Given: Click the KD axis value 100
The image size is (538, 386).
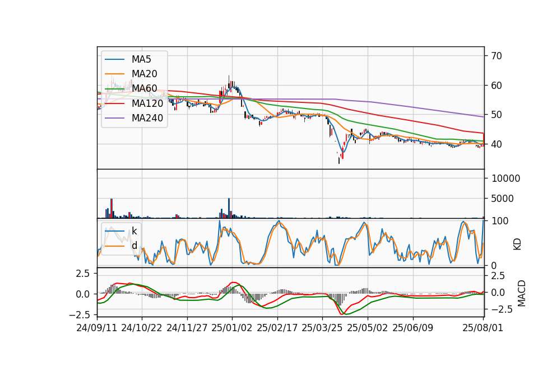Looking at the screenshot, I should (x=500, y=221).
